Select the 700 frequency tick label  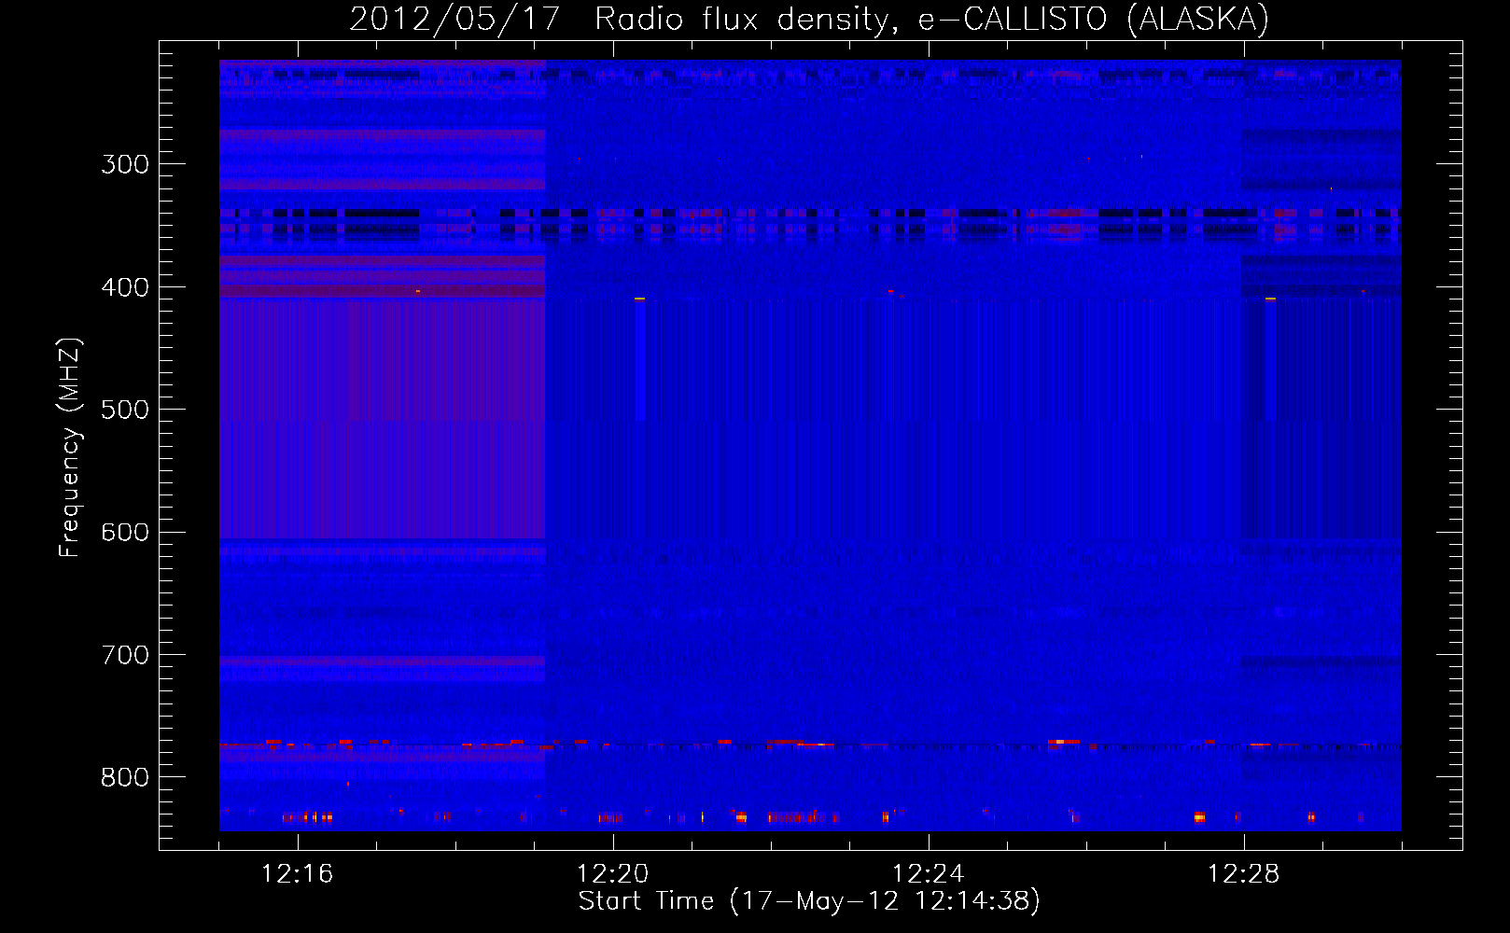tap(125, 656)
